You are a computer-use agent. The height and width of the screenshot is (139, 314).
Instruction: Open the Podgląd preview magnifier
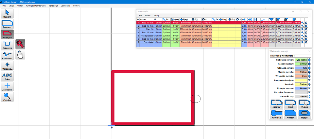click(x=7, y=97)
